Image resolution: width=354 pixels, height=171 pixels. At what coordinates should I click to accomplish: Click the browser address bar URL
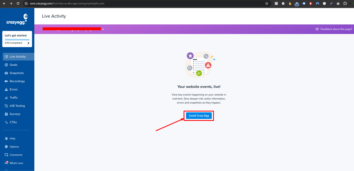pos(67,3)
